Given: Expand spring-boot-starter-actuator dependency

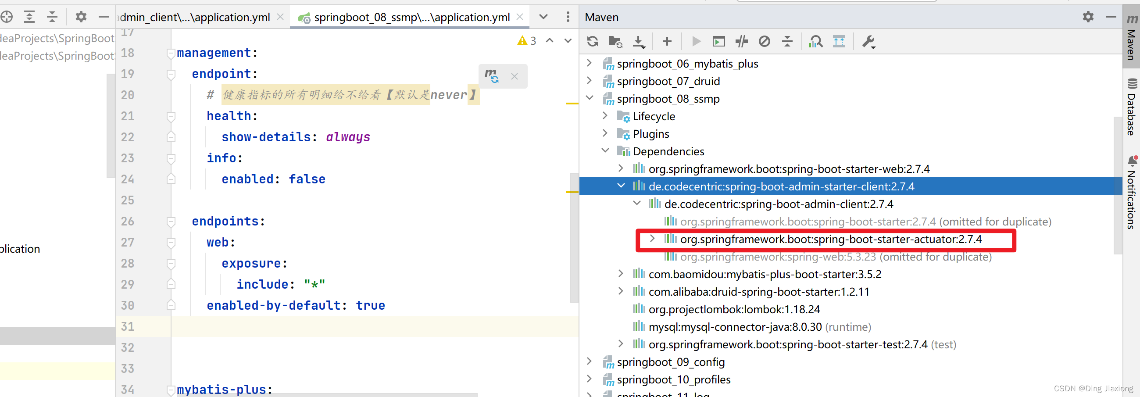Looking at the screenshot, I should (652, 238).
